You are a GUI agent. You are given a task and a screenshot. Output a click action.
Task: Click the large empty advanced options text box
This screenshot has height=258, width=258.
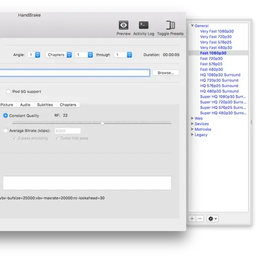pyautogui.click(x=87, y=183)
